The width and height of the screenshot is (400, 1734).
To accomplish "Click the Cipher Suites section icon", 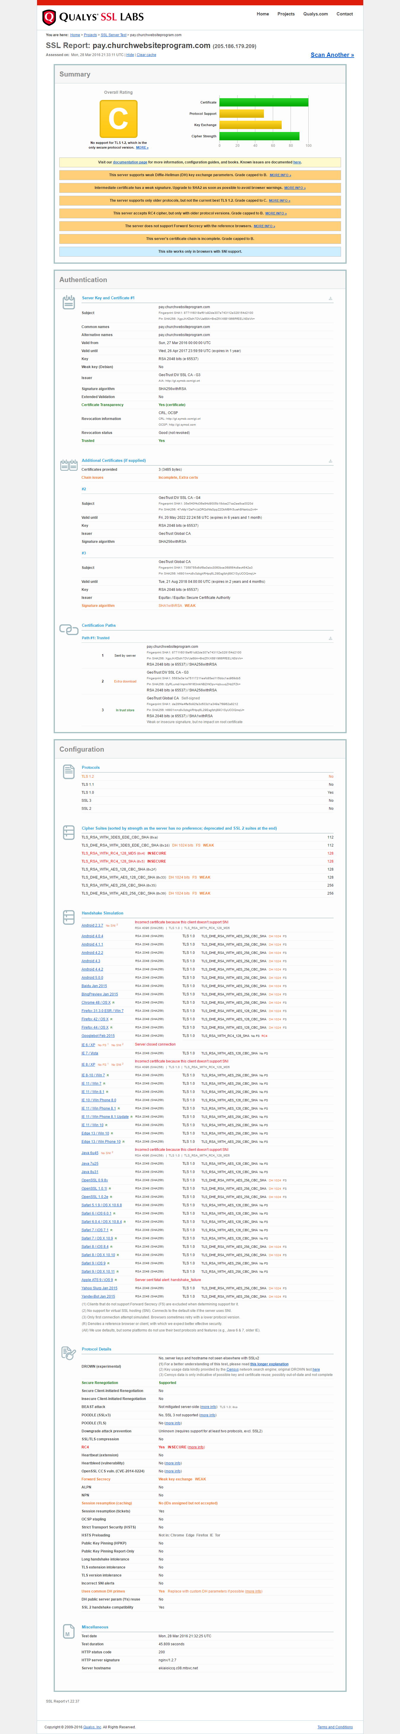I will [x=69, y=833].
